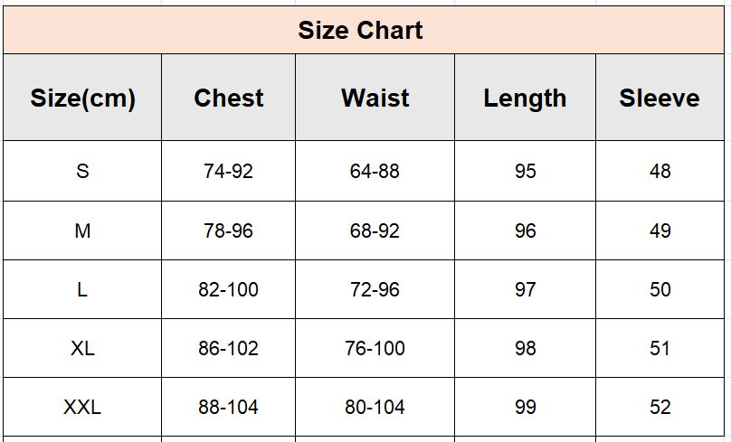The height and width of the screenshot is (442, 731).
Task: Click the waist cell showing 76-100
Action: coord(375,348)
